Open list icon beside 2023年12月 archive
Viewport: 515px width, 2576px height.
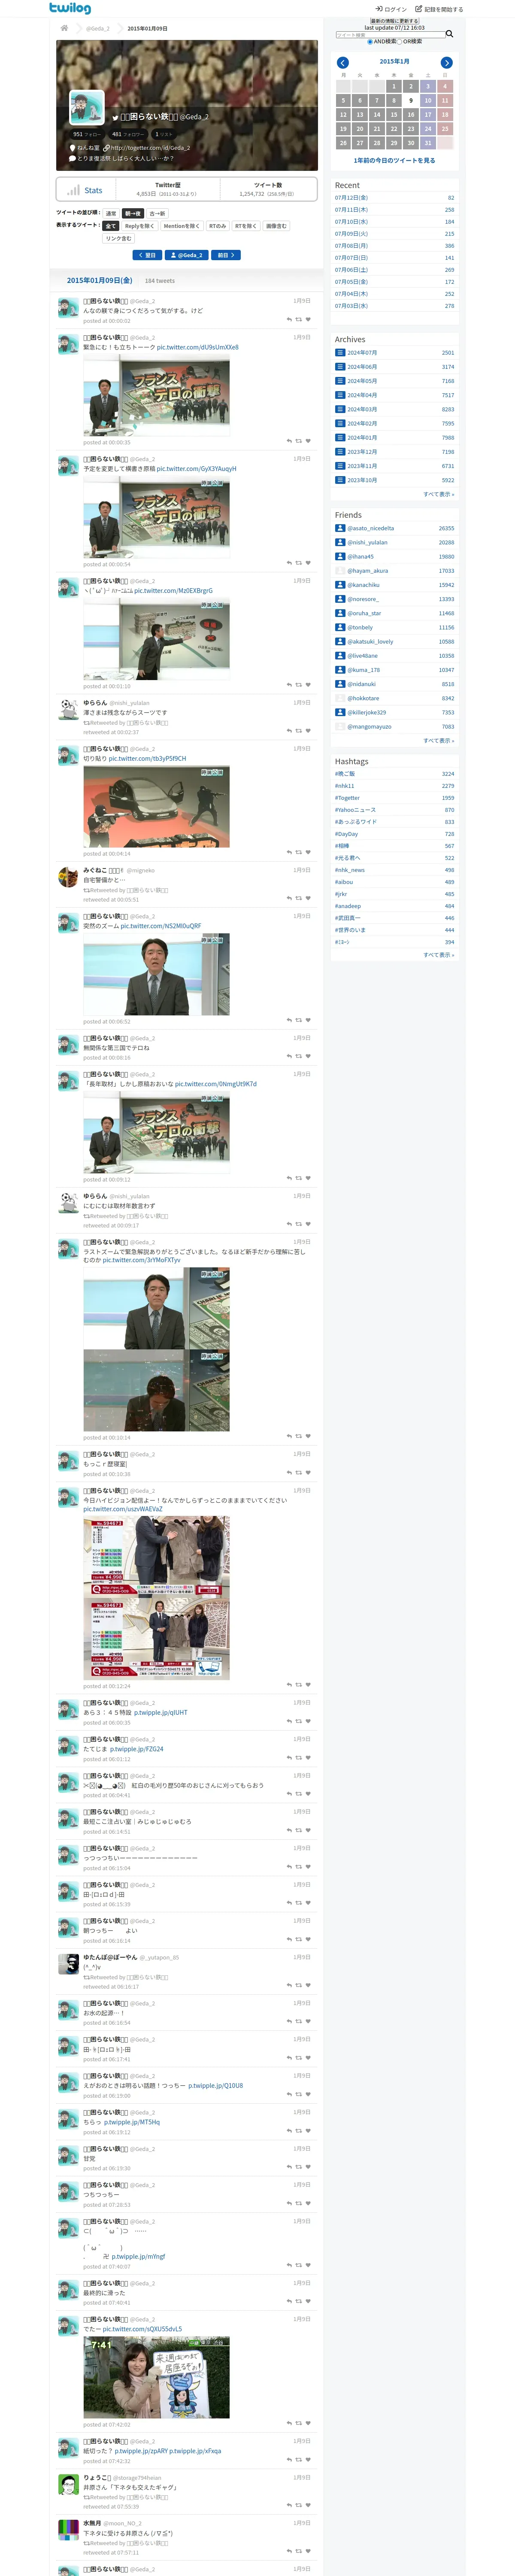[x=340, y=452]
